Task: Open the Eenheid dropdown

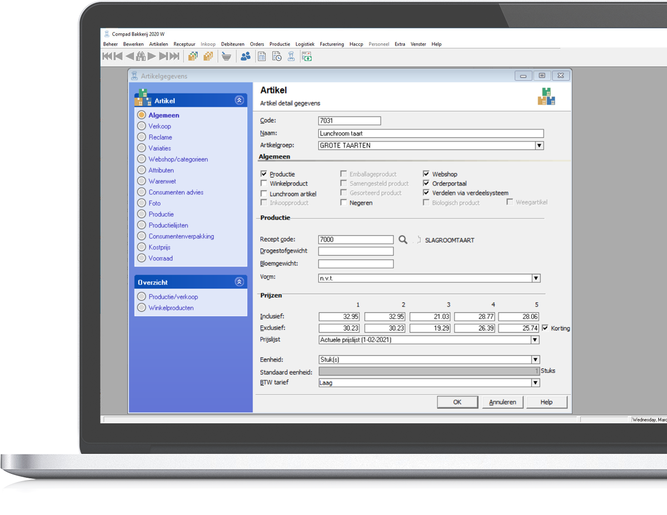Action: [535, 360]
